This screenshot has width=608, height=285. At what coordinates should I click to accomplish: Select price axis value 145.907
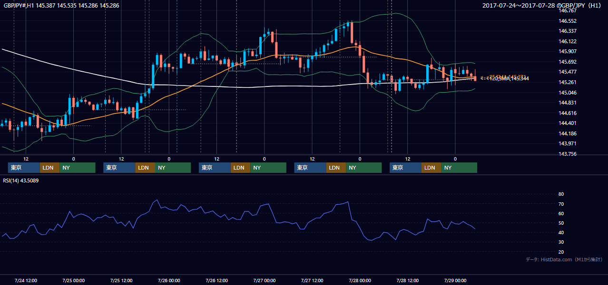(568, 51)
